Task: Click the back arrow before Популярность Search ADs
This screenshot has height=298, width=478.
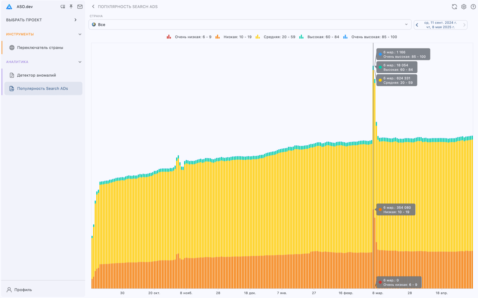Action: 93,6
